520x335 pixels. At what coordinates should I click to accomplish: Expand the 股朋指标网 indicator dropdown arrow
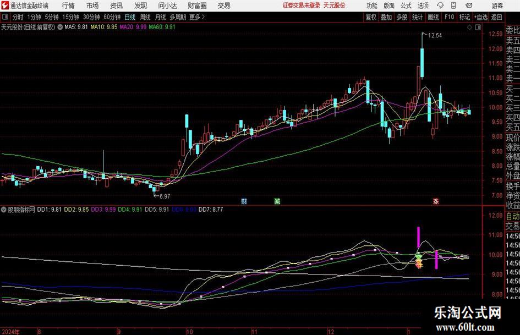point(4,209)
